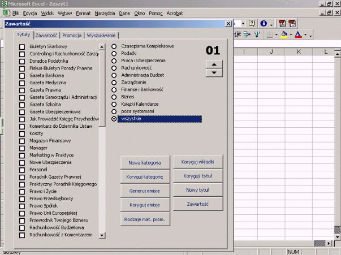The width and height of the screenshot is (341, 255).
Task: Click the Help question mark toolbar icon
Action: (251, 24)
